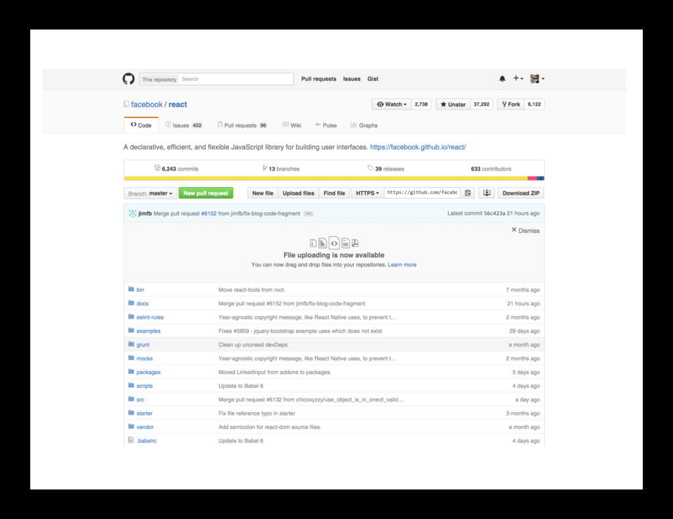Click the src folder icon
This screenshot has width=673, height=519.
131,399
